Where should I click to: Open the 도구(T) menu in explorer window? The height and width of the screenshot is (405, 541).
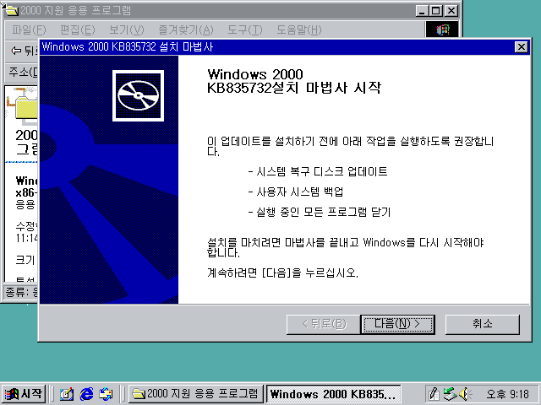[x=244, y=30]
